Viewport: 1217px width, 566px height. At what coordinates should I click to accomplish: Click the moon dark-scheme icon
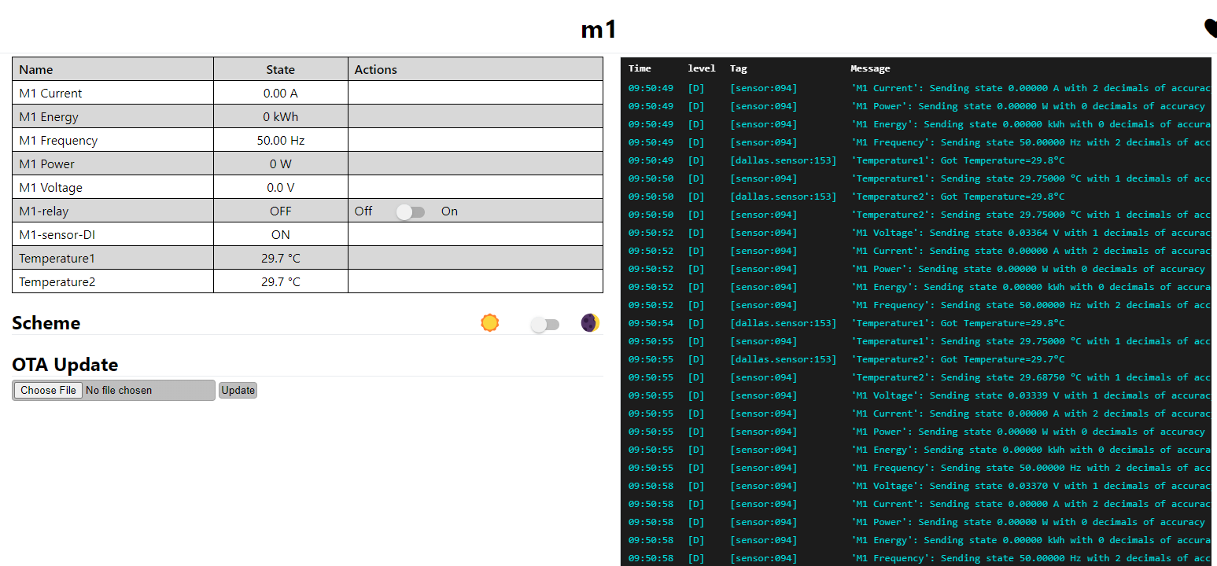[x=590, y=323]
